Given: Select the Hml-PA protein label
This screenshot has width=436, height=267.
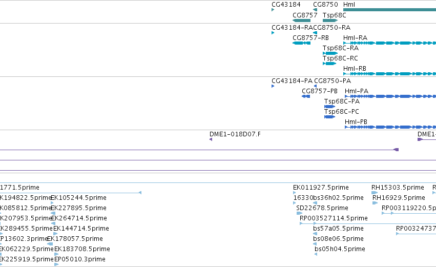Looking at the screenshot, I should coord(357,91).
